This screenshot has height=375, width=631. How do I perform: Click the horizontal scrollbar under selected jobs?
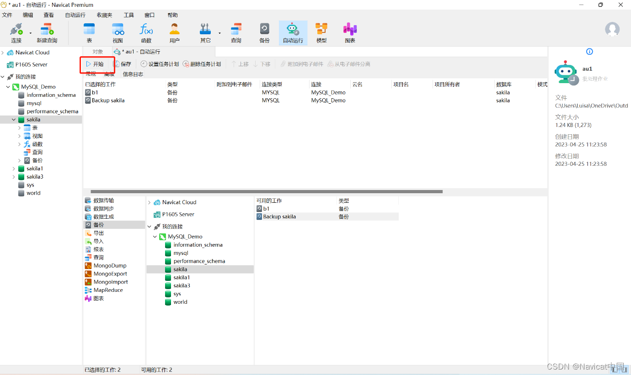point(267,191)
